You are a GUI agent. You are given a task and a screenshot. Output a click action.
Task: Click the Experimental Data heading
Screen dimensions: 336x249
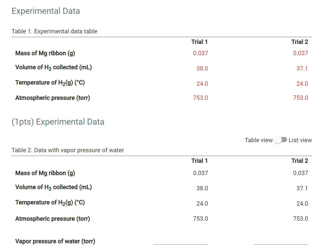46,11
